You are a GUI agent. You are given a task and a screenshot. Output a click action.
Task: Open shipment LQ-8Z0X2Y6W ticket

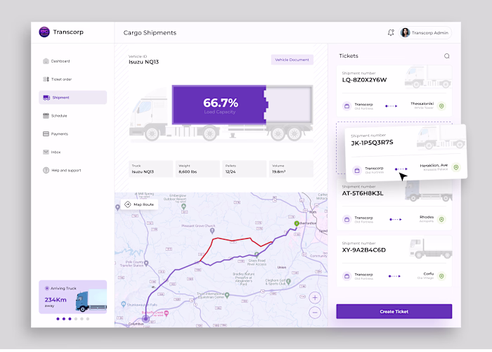point(394,91)
